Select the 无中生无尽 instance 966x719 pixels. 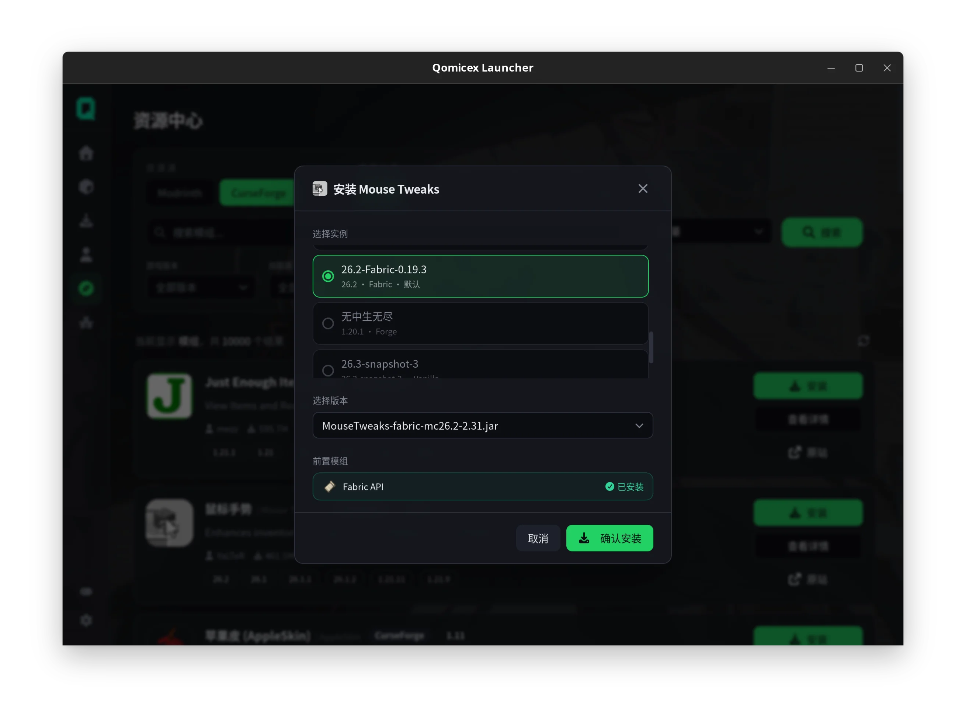point(480,323)
